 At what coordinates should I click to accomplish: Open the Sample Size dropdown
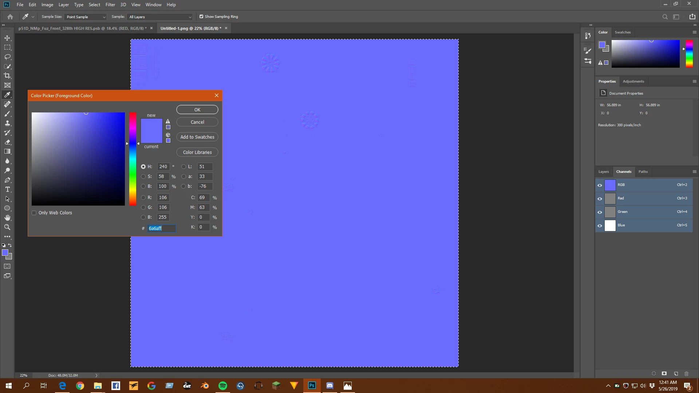click(85, 17)
